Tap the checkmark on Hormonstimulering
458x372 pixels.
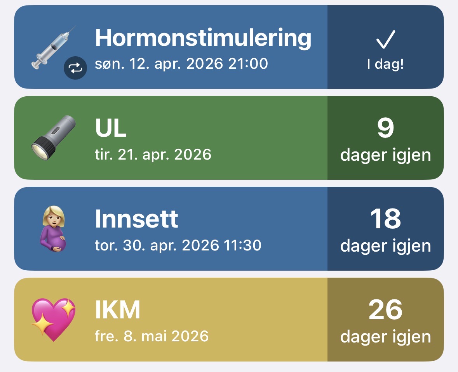pyautogui.click(x=385, y=40)
